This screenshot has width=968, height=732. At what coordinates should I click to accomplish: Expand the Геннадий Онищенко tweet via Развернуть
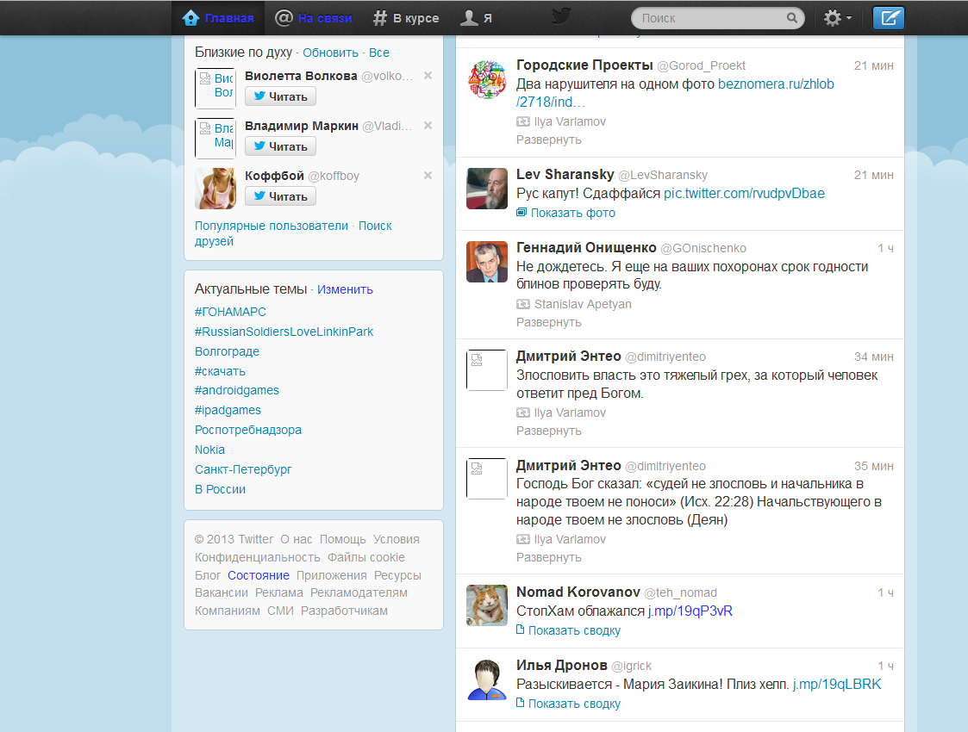[549, 322]
